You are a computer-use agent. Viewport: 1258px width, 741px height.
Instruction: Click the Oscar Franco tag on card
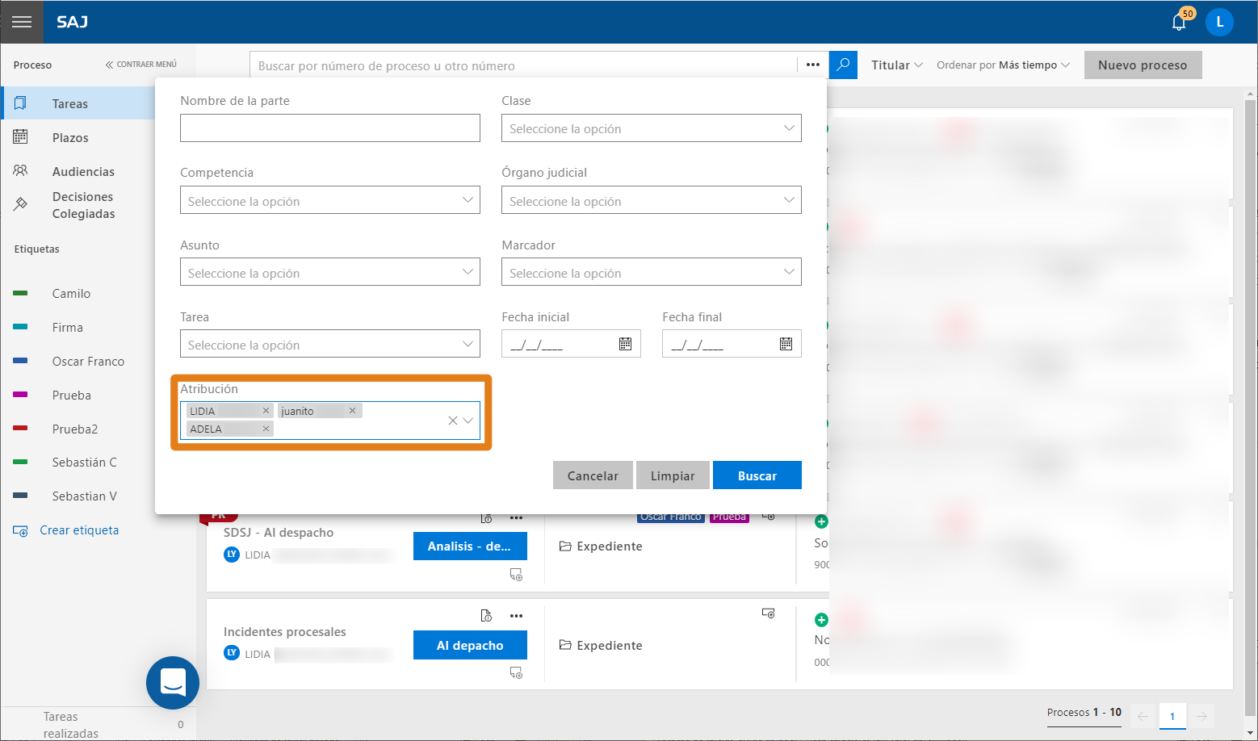click(x=671, y=517)
